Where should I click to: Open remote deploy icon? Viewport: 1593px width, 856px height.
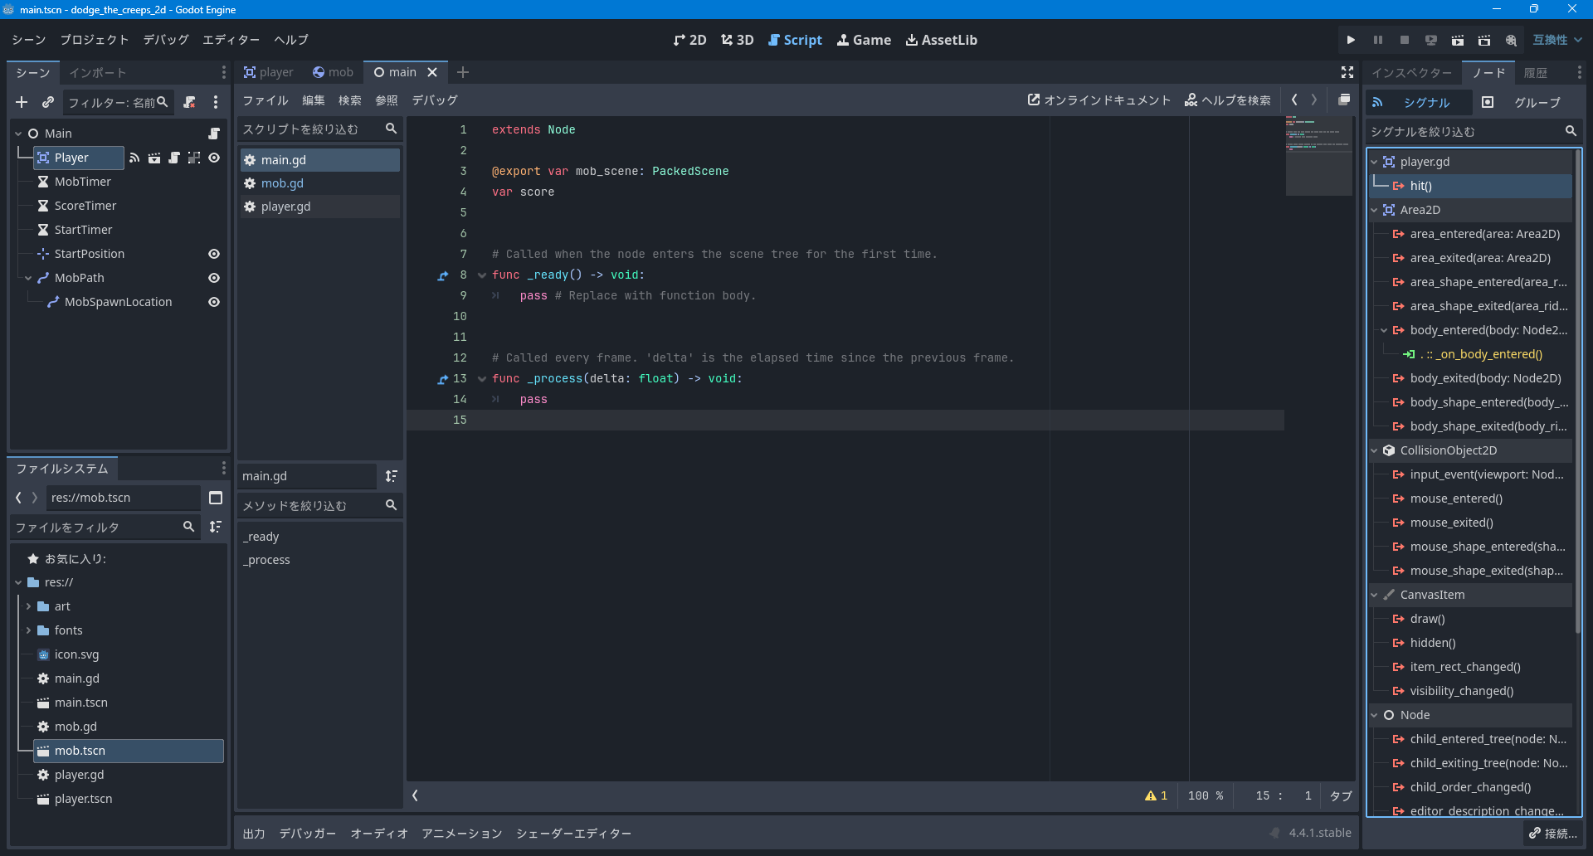[1430, 40]
